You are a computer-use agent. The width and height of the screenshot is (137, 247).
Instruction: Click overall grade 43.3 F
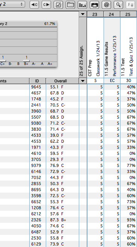tap(57, 147)
